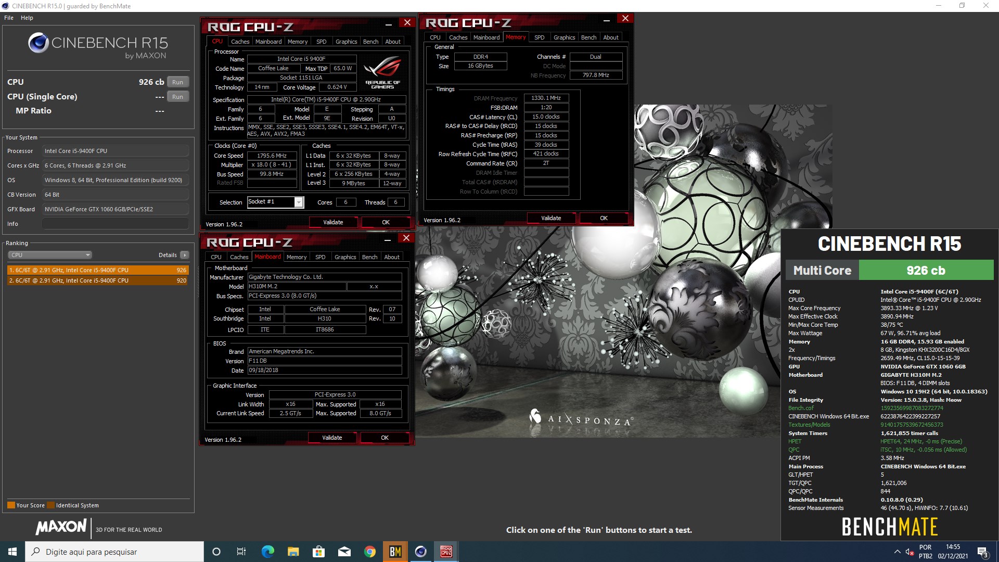Open Graphics tab in the CPU-Z Memory window
The width and height of the screenshot is (999, 562).
coord(564,37)
